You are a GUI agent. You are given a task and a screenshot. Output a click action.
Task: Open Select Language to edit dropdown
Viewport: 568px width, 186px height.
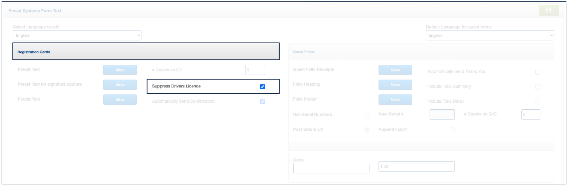pos(77,35)
